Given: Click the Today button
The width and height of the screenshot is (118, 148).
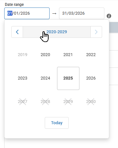Looking at the screenshot, I should click(57, 123).
